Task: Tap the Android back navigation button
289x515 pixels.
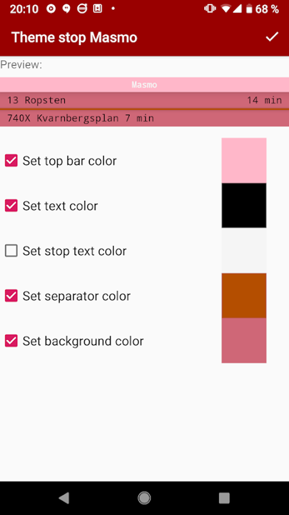Action: pos(64,498)
